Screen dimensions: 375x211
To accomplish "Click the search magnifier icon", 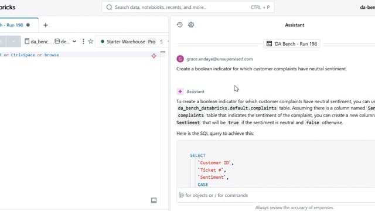I will pos(109,7).
